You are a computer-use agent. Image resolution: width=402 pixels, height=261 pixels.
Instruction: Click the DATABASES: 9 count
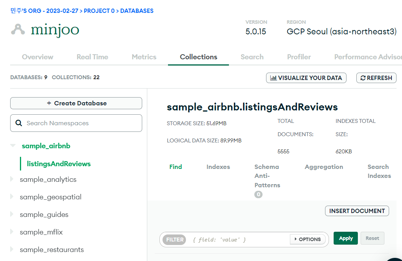[x=29, y=77]
